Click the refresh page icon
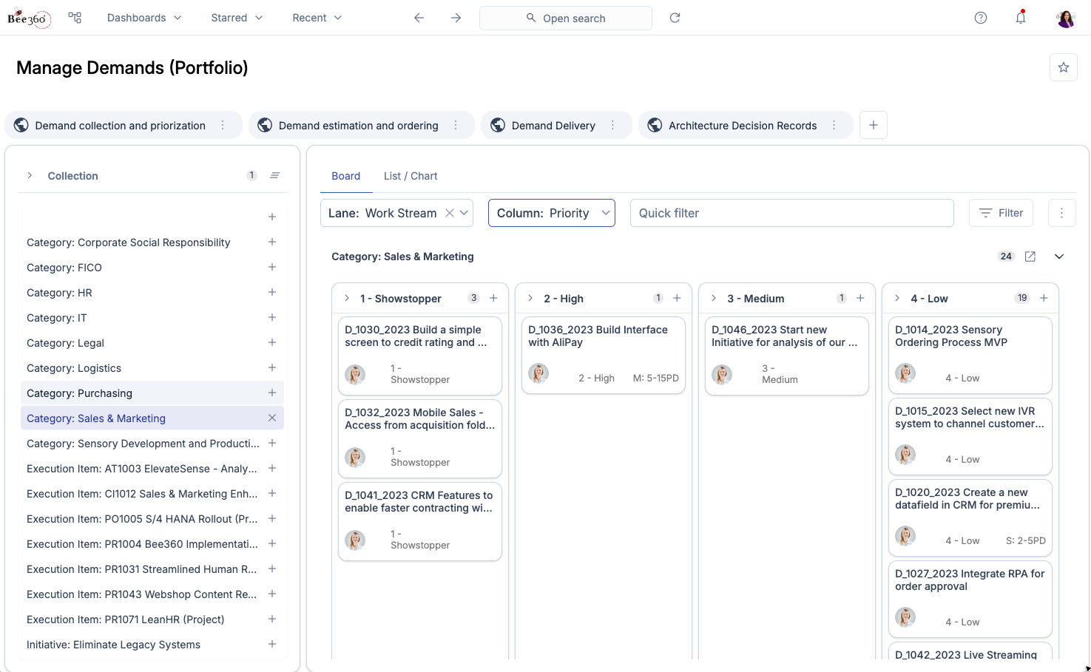 (675, 18)
